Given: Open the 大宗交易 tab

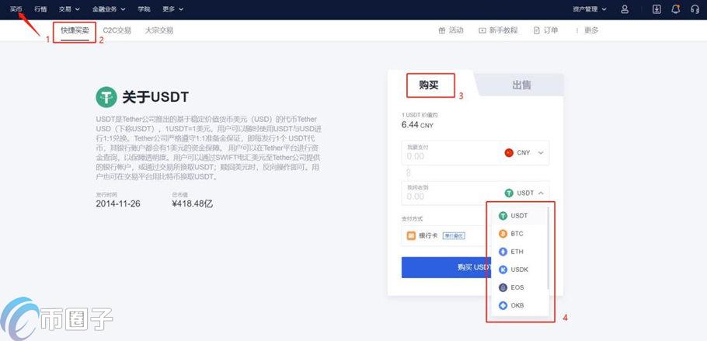Looking at the screenshot, I should (x=158, y=30).
